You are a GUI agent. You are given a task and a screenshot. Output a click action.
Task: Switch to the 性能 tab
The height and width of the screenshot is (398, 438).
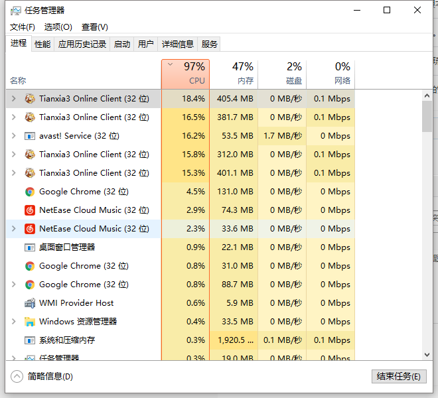(42, 44)
